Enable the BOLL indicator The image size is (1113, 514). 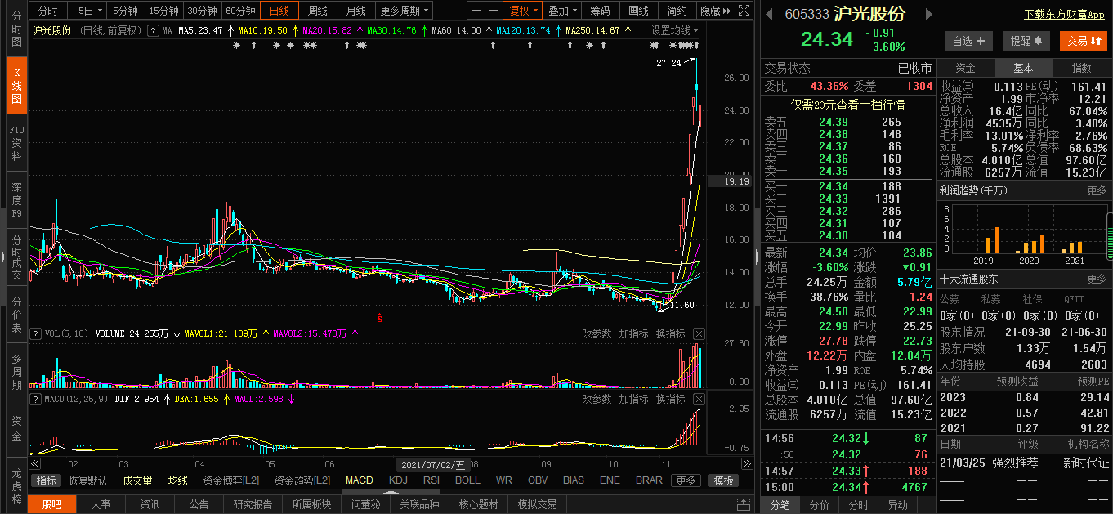pos(467,480)
